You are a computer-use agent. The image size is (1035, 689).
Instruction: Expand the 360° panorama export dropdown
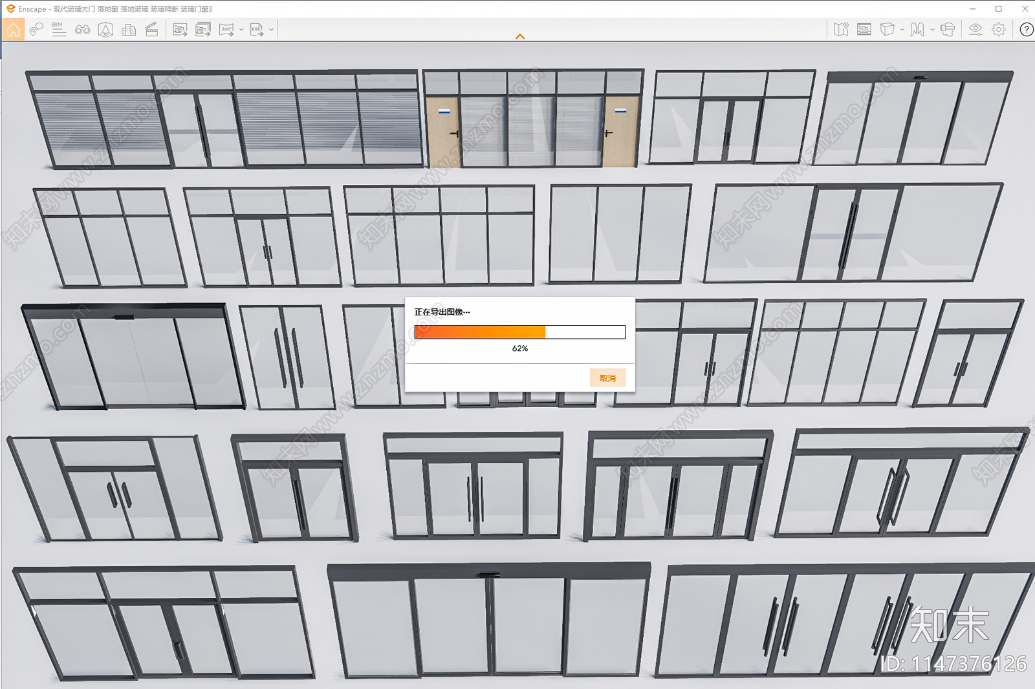241,30
